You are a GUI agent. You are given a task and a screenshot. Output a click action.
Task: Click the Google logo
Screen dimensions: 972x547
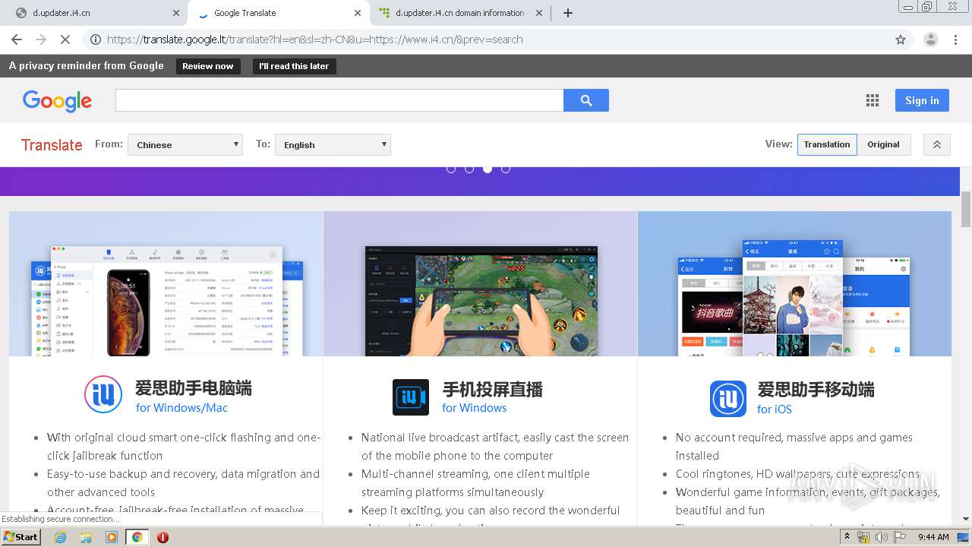point(57,100)
